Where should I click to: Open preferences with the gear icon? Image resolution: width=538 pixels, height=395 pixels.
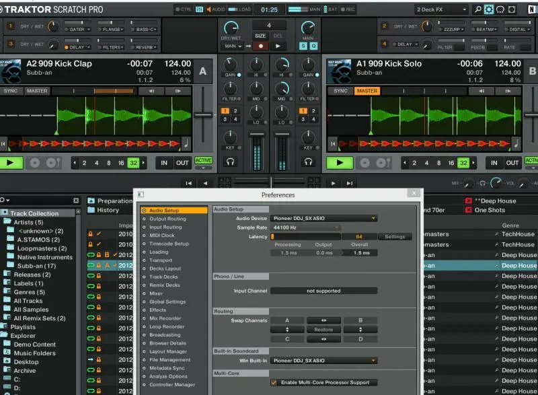(x=489, y=9)
